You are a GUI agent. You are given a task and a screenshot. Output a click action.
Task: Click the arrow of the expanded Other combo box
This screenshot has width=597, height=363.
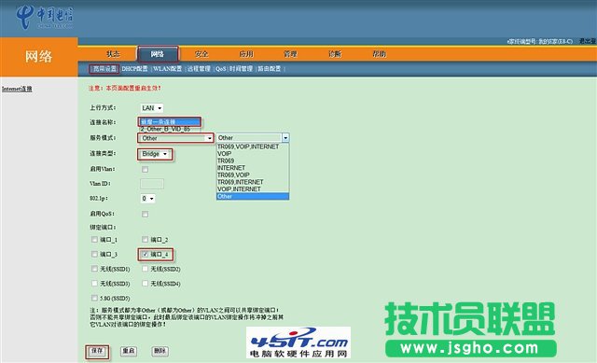click(285, 137)
